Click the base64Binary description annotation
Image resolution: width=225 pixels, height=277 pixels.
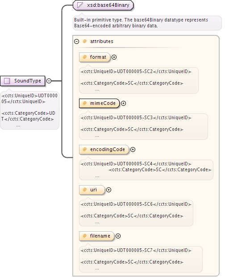[x=147, y=23]
